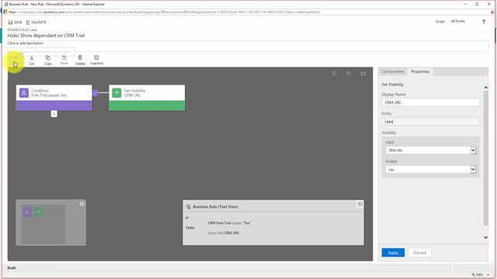497x279 pixels.
Task: Zoom in on the designer canvas
Action: point(349,74)
